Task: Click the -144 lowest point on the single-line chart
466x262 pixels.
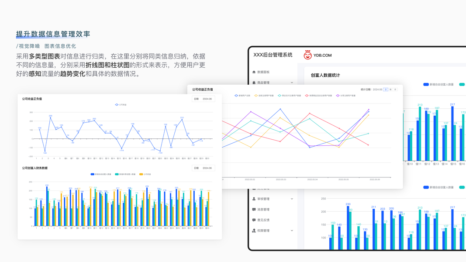Action: [160, 151]
